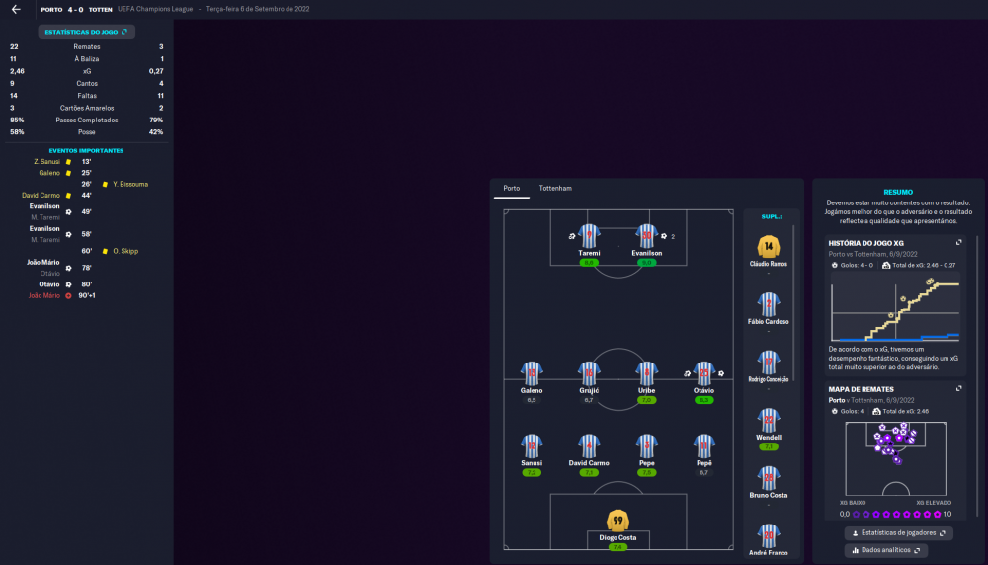The height and width of the screenshot is (565, 988).
Task: Select David Carmo's shirt on the pitch
Action: coord(589,445)
